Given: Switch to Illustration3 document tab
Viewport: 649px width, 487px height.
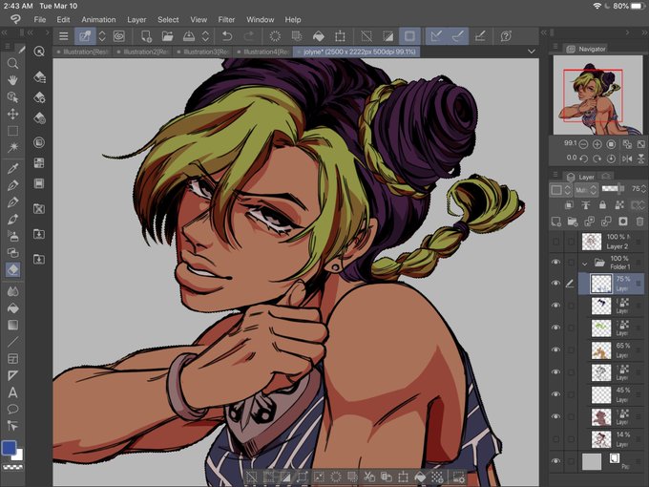Looking at the screenshot, I should (x=203, y=52).
